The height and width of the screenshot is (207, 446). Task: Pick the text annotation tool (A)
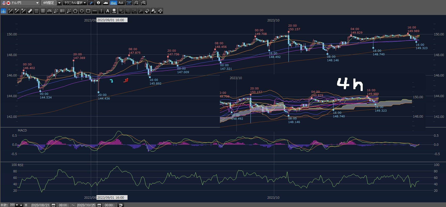108,11
